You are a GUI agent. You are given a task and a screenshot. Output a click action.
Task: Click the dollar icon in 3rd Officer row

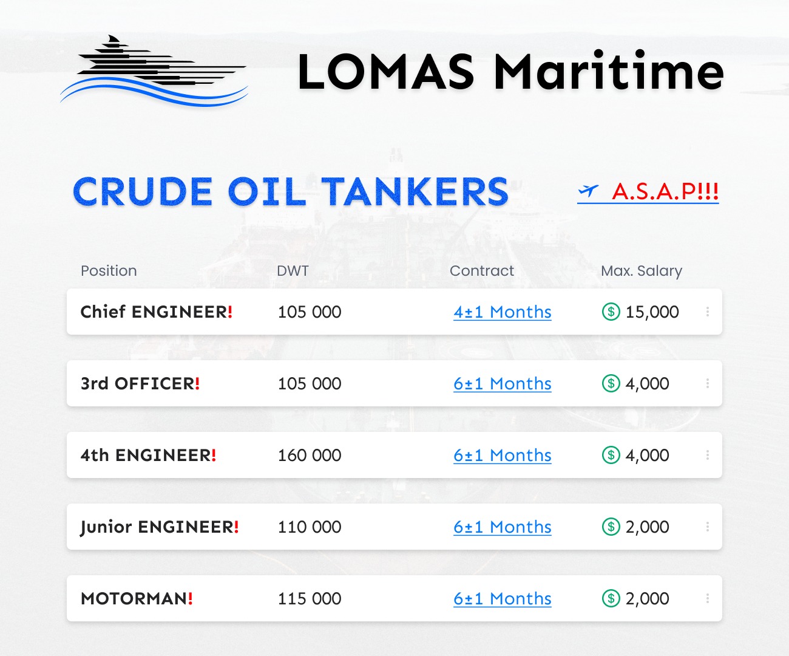coord(611,383)
